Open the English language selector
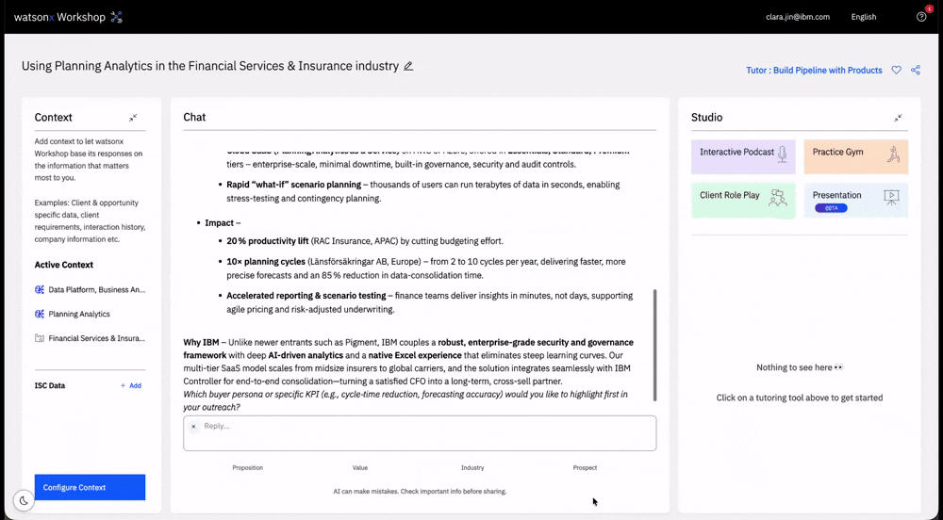This screenshot has height=520, width=943. click(864, 17)
